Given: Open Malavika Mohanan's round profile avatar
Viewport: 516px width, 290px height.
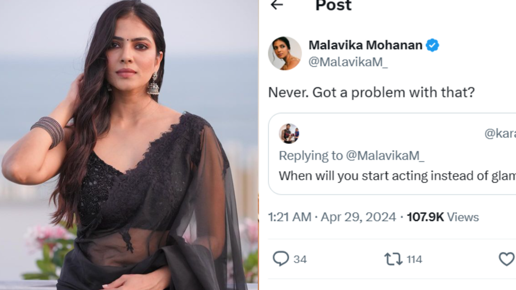Looking at the screenshot, I should (x=285, y=53).
